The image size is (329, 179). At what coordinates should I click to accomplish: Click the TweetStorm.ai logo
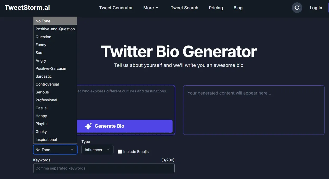[27, 7]
